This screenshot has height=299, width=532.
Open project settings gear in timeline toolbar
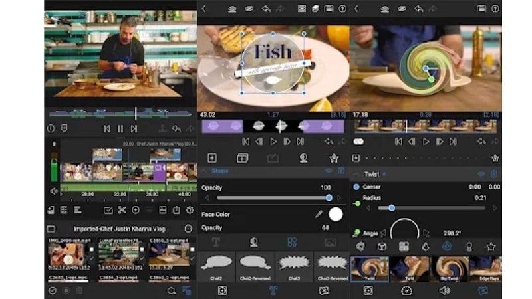click(x=190, y=210)
